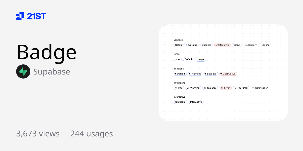
Task: Select the Small size badge
Action: pos(178,59)
